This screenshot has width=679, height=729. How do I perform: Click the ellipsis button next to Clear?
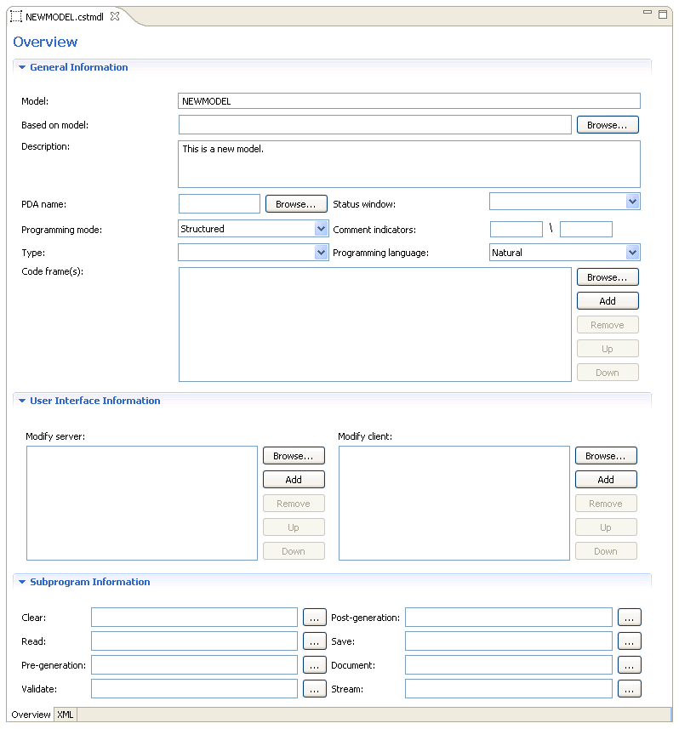pos(315,618)
